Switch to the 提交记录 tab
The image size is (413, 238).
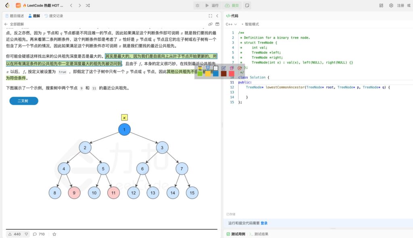click(x=54, y=16)
